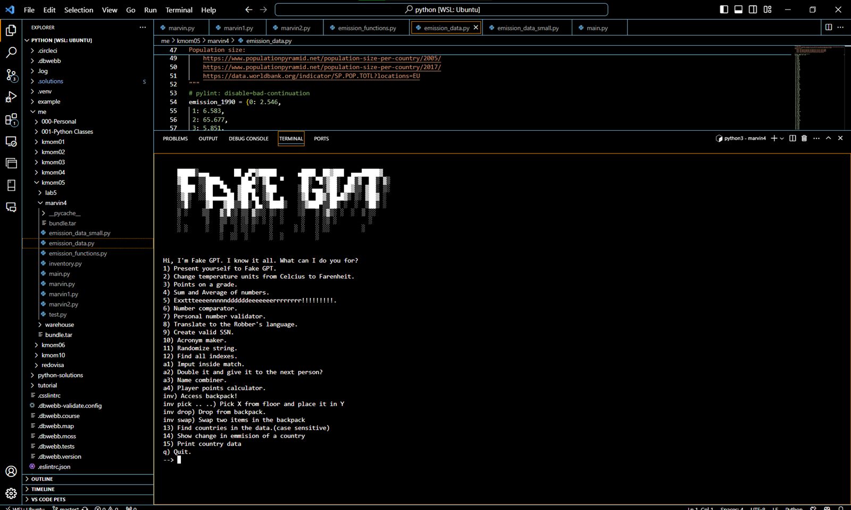Open the Source Control view
The image size is (851, 510).
pos(11,75)
